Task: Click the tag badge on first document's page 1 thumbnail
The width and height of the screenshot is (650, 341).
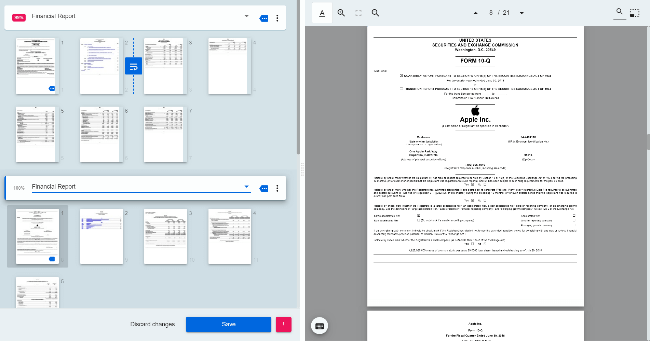Action: point(52,88)
